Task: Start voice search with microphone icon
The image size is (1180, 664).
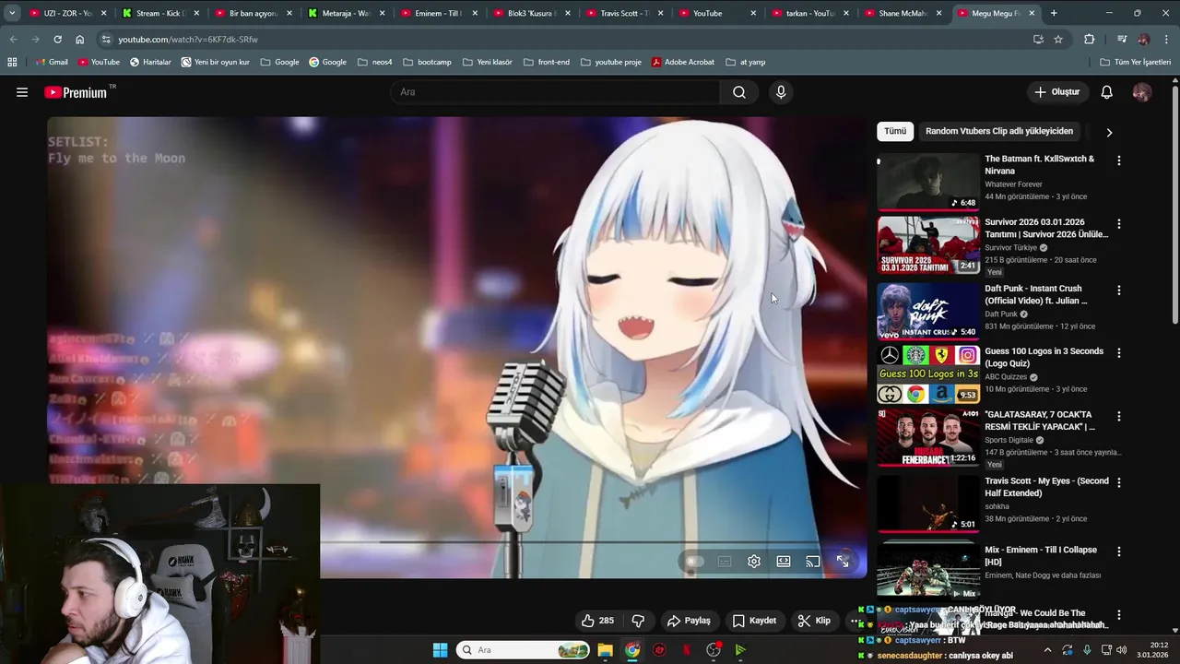Action: 781,92
